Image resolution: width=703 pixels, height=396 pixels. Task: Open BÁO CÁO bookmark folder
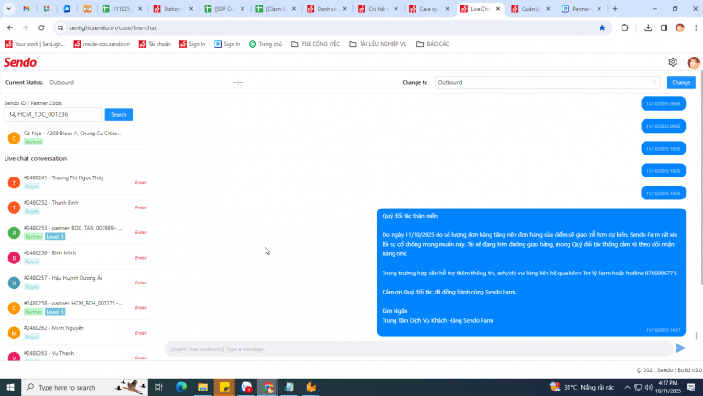pos(433,44)
